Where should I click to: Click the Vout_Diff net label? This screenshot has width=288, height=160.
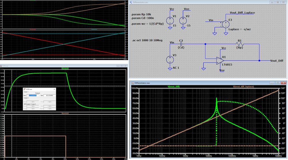tap(276, 61)
